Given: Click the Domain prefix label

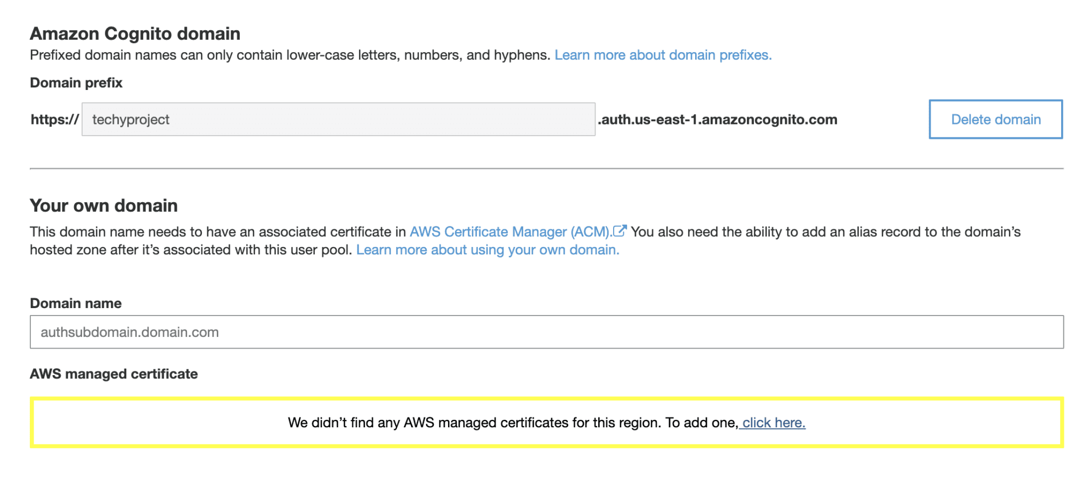Looking at the screenshot, I should 76,82.
